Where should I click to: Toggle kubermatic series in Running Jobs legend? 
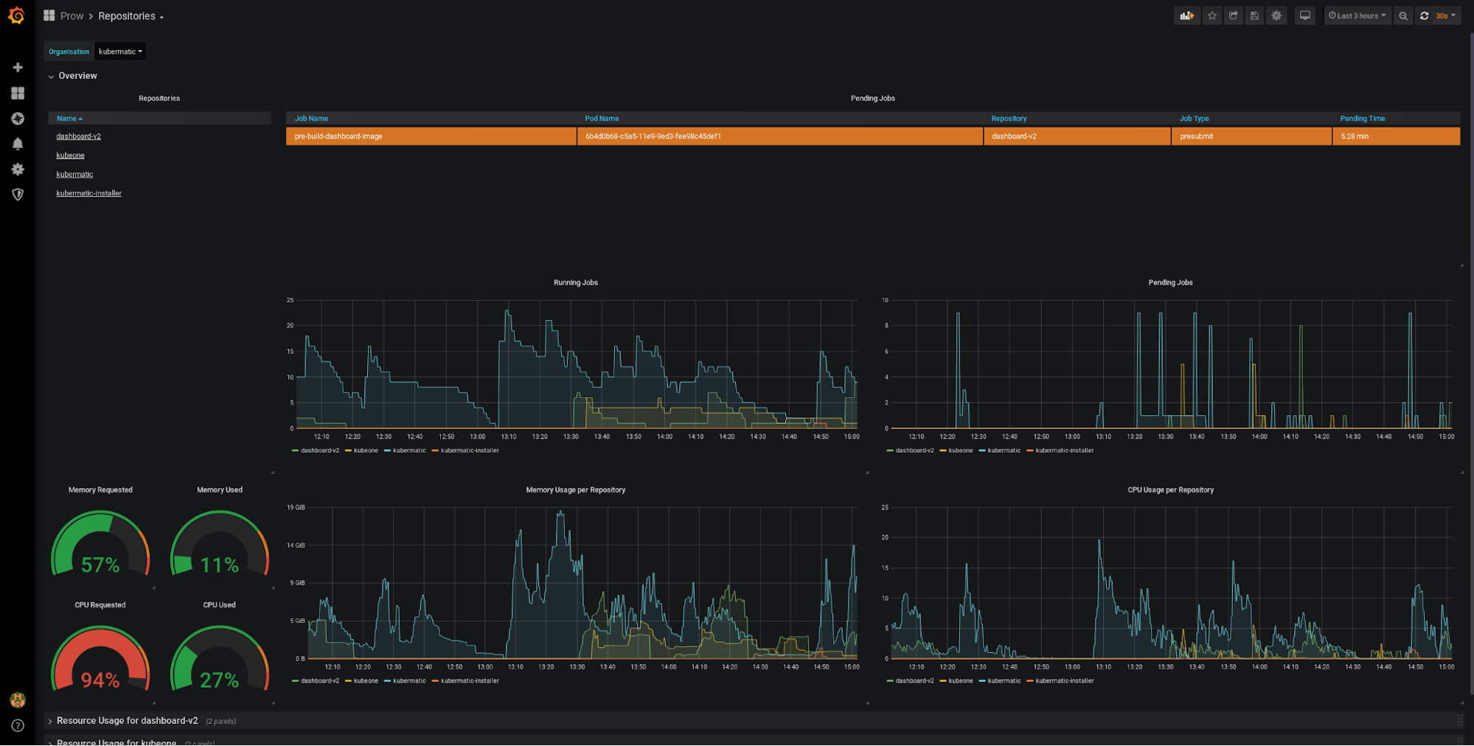tap(409, 450)
